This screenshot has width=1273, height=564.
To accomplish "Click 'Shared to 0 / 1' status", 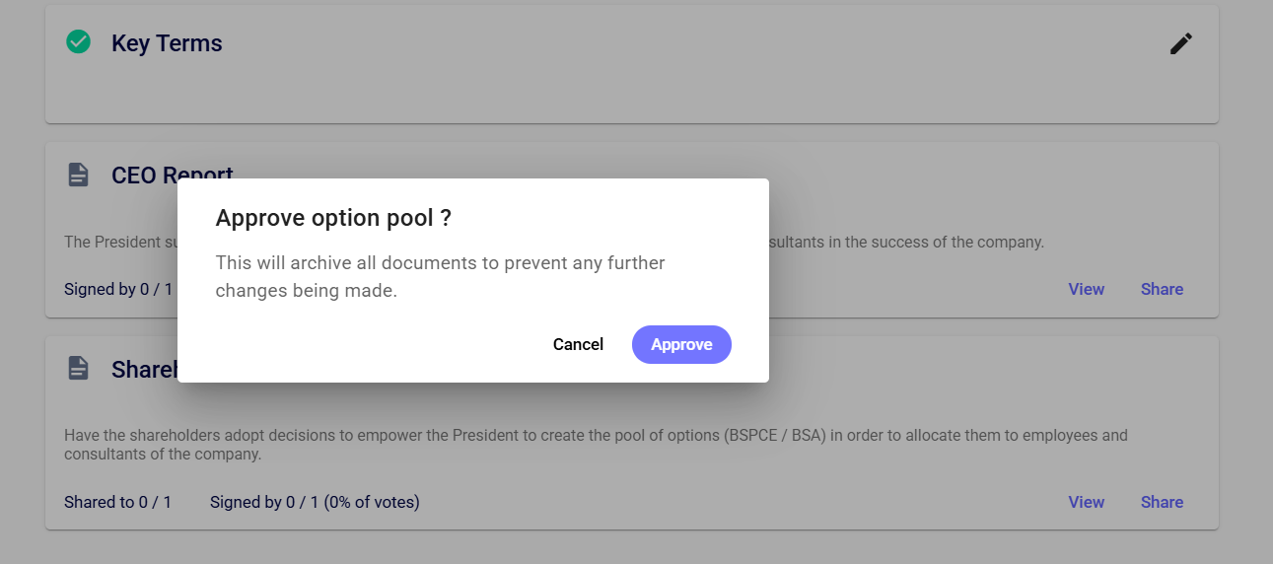I will point(117,502).
